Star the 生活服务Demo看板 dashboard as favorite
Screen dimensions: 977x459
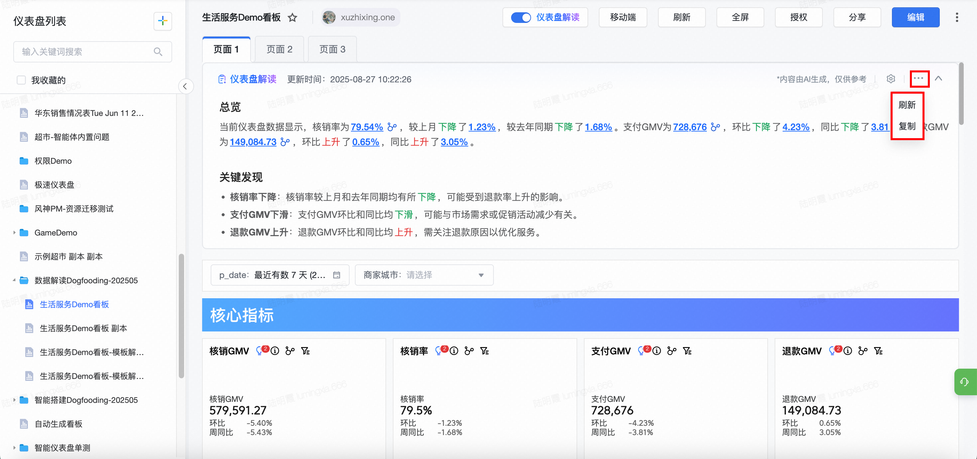292,17
